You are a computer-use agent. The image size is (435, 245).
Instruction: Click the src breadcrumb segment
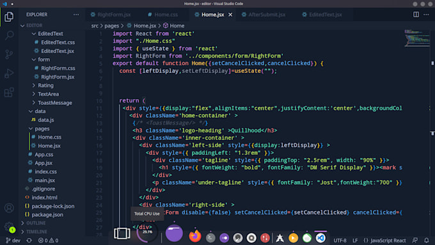(95, 26)
